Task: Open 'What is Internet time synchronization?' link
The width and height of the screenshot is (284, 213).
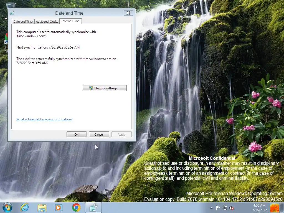Action: 44,119
